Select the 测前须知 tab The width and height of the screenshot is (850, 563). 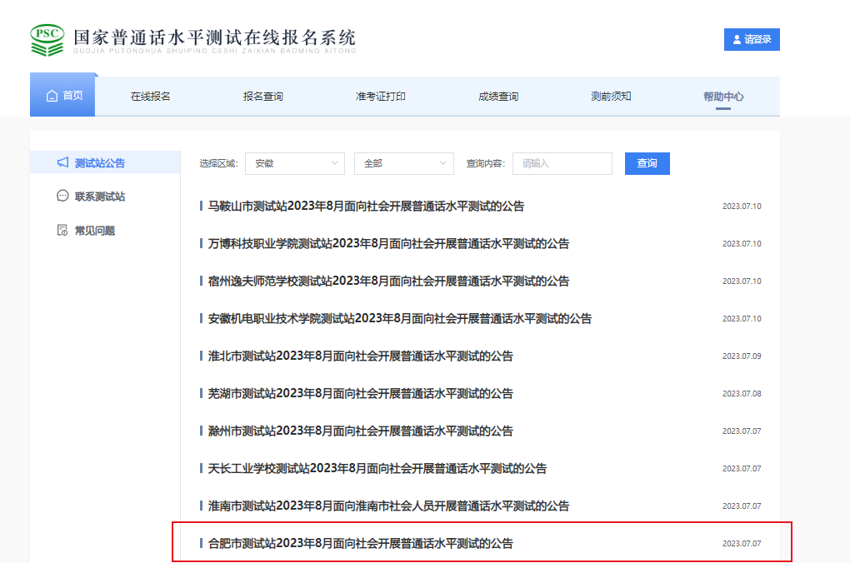[611, 97]
